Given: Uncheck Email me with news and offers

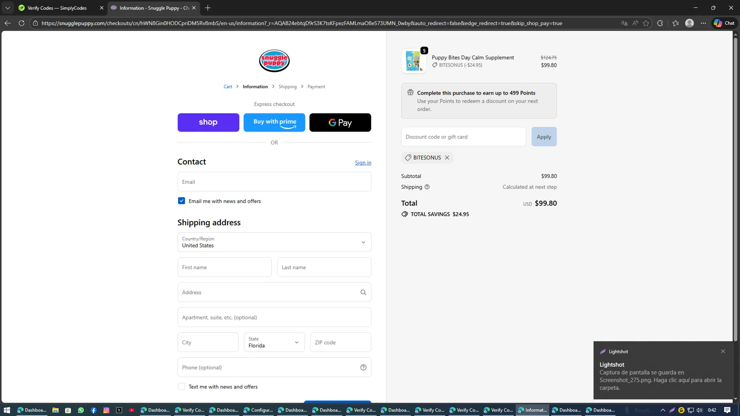Looking at the screenshot, I should pos(182,201).
